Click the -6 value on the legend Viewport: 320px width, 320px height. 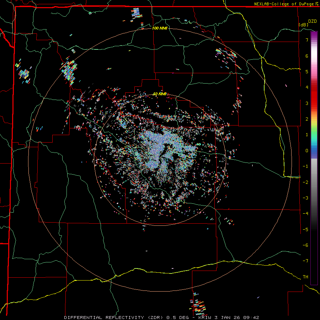[305, 245]
